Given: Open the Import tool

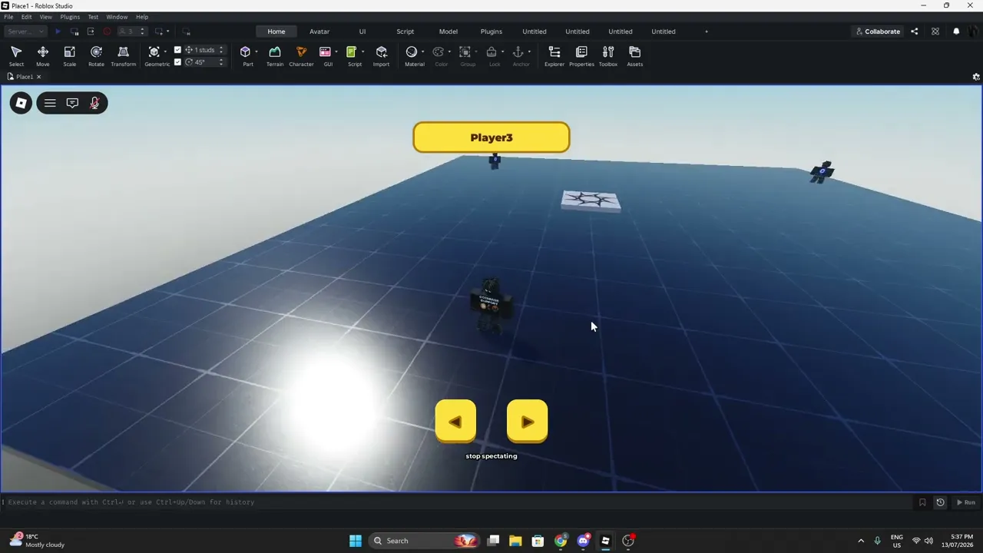Looking at the screenshot, I should click(381, 56).
